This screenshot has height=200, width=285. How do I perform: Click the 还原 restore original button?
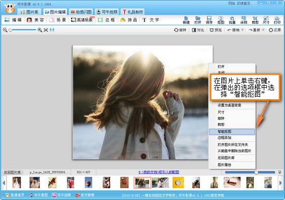[x=275, y=30]
